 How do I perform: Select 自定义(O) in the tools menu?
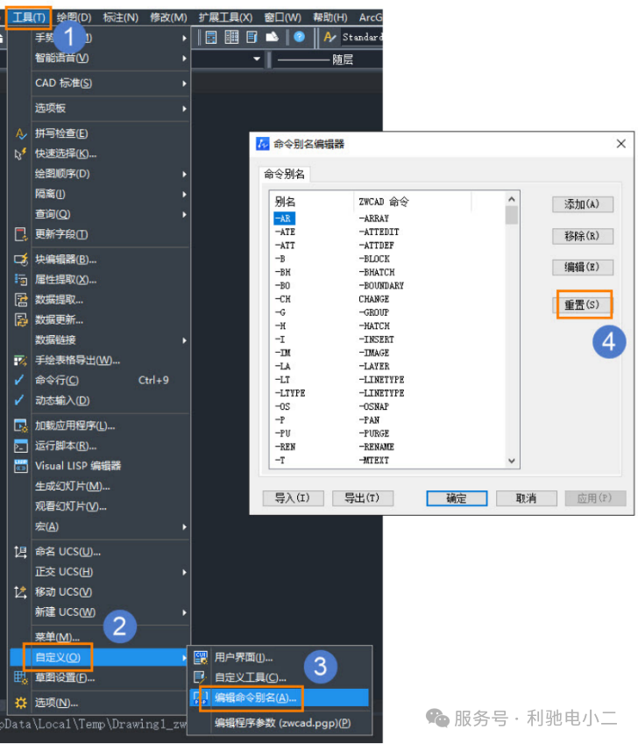100,658
